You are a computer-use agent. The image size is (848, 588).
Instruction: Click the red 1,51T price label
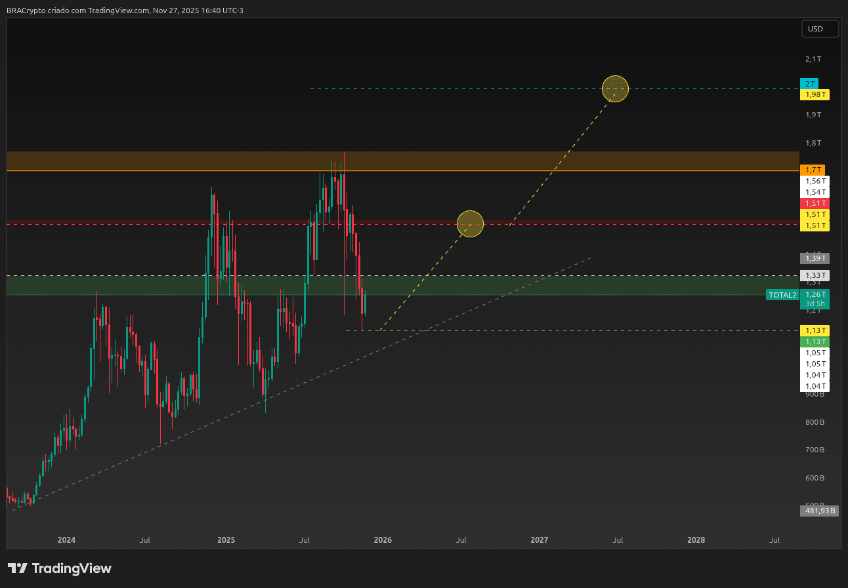click(x=815, y=203)
